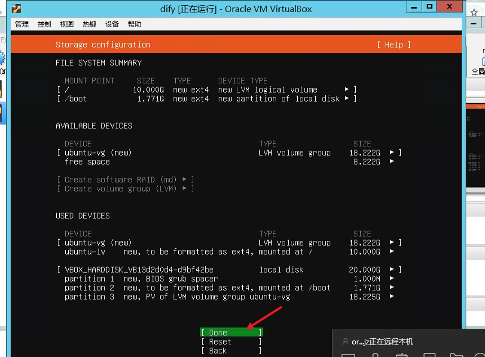Click the VirtualBox logo icon in the title bar
The width and height of the screenshot is (485, 357).
pos(15,8)
